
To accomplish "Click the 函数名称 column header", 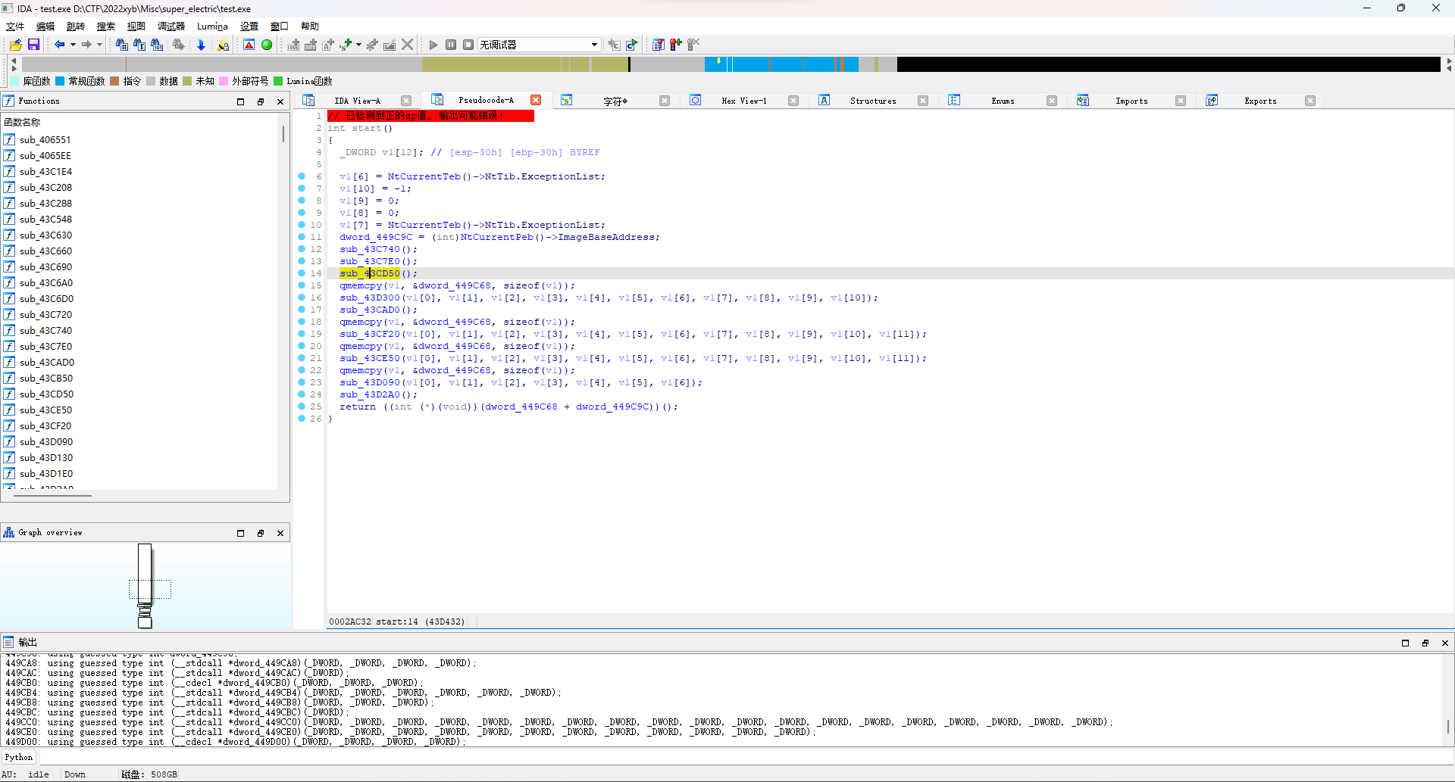I will (x=23, y=122).
